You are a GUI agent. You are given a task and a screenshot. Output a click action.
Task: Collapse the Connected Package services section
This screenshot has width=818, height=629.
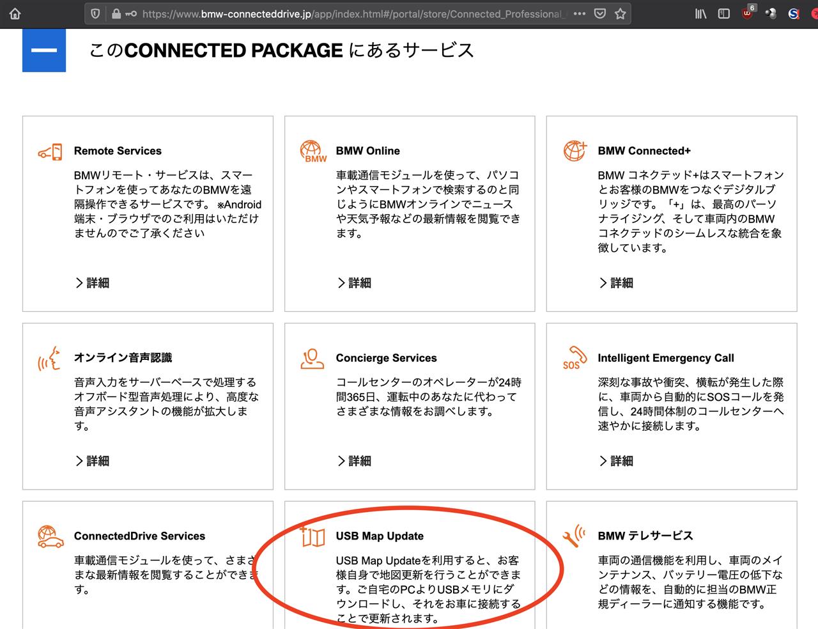click(x=44, y=50)
